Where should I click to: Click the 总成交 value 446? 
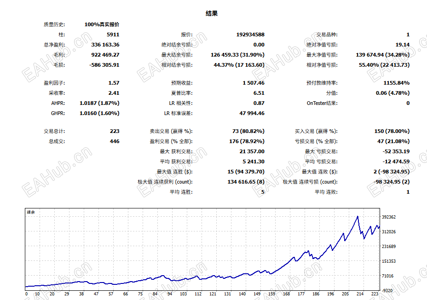[115, 141]
